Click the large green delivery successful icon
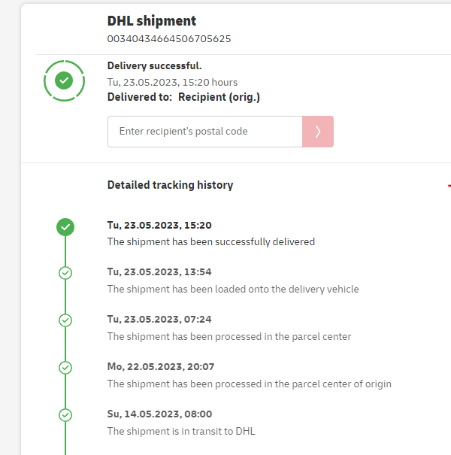451x455 pixels. 65,80
